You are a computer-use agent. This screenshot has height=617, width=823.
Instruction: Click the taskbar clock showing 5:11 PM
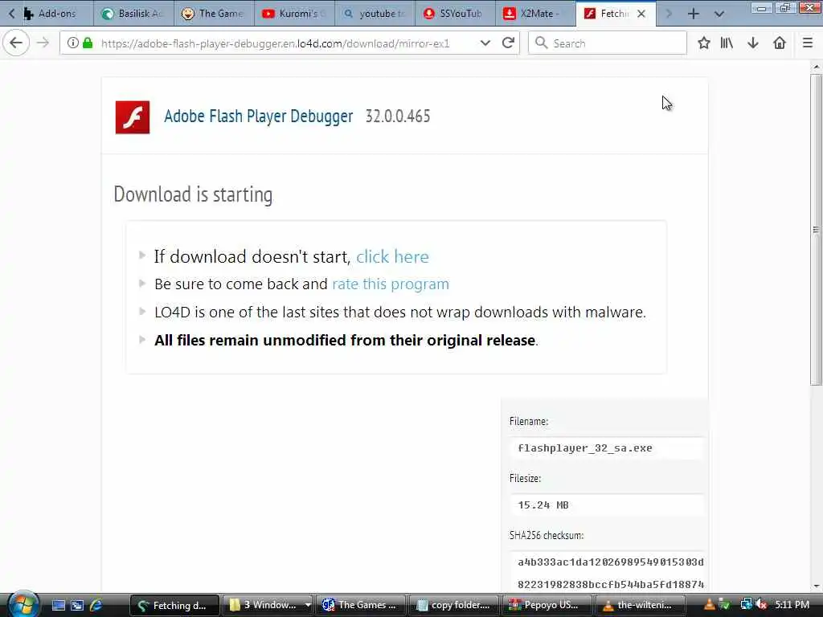coord(792,605)
